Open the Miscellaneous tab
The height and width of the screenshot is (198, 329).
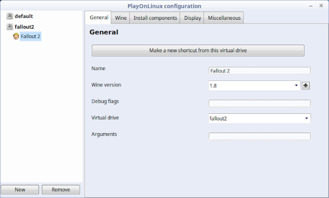(224, 18)
